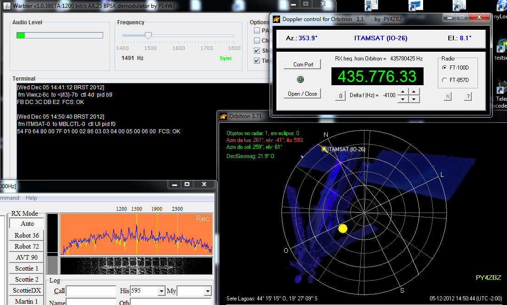The width and height of the screenshot is (507, 305).
Task: Select Robot 36 RX mode
Action: [27, 235]
